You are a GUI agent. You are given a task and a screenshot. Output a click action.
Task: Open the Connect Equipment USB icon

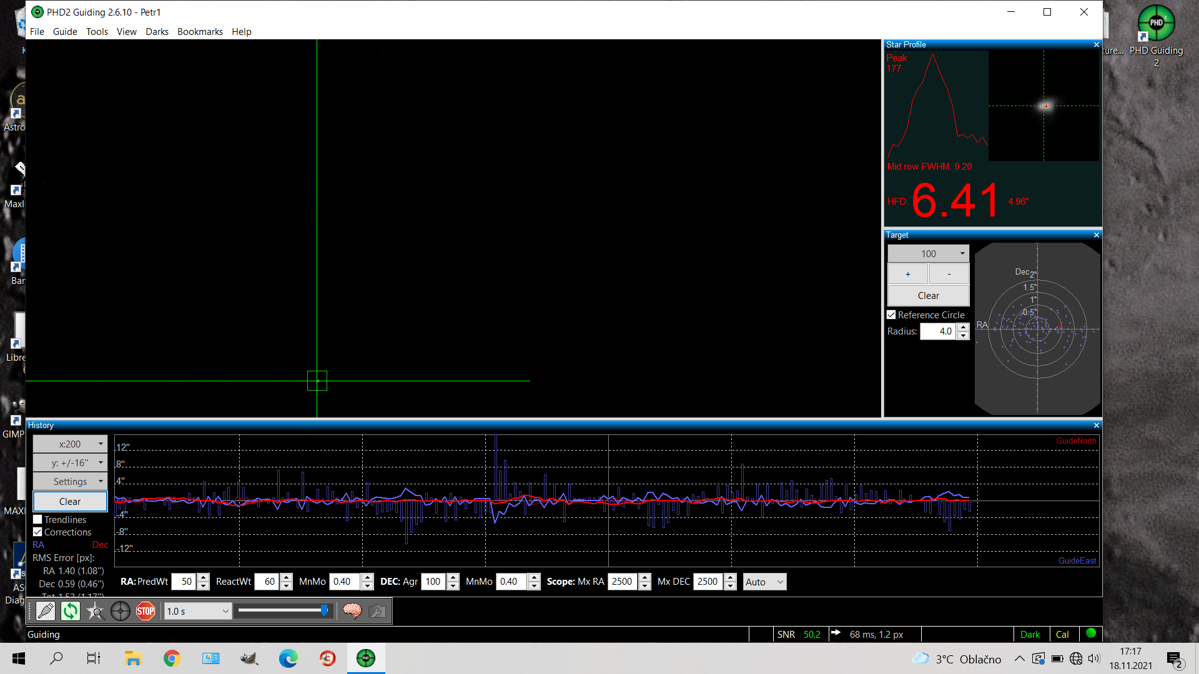46,611
